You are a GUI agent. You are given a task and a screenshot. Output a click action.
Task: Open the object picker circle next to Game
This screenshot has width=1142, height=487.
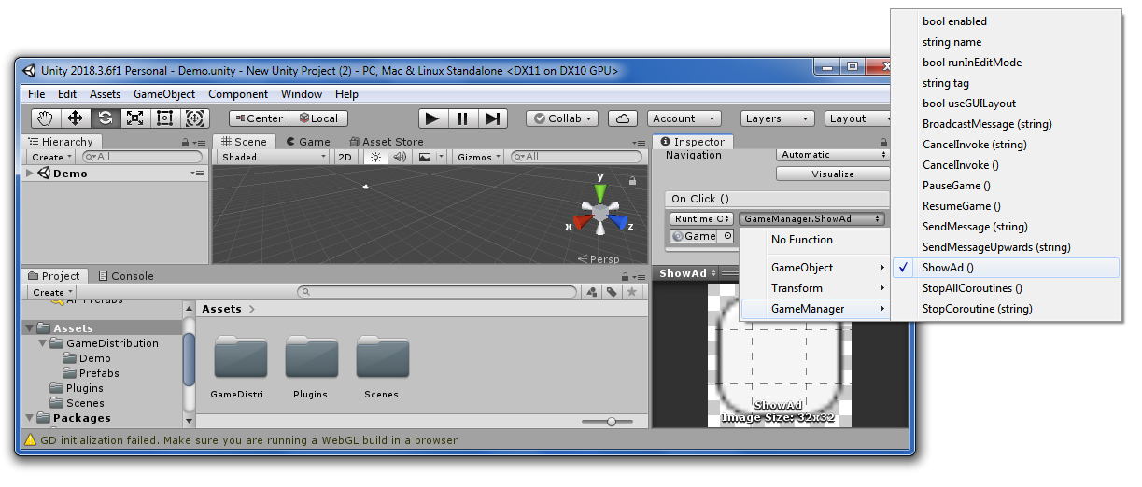pyautogui.click(x=727, y=237)
